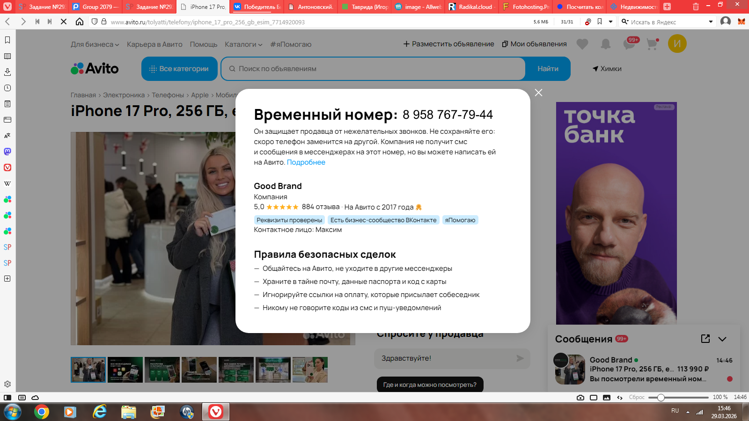Open the Downloads side panel
The image size is (749, 421).
[x=7, y=72]
